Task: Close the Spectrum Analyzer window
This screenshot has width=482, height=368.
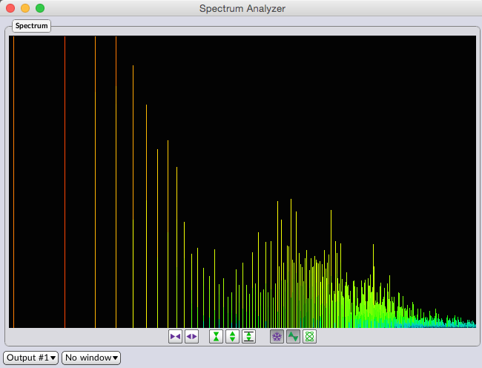Action: [x=10, y=8]
